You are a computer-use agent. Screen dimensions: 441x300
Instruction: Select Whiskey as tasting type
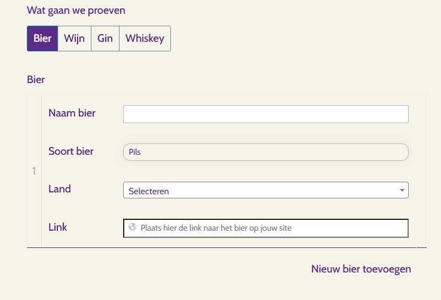pyautogui.click(x=145, y=38)
